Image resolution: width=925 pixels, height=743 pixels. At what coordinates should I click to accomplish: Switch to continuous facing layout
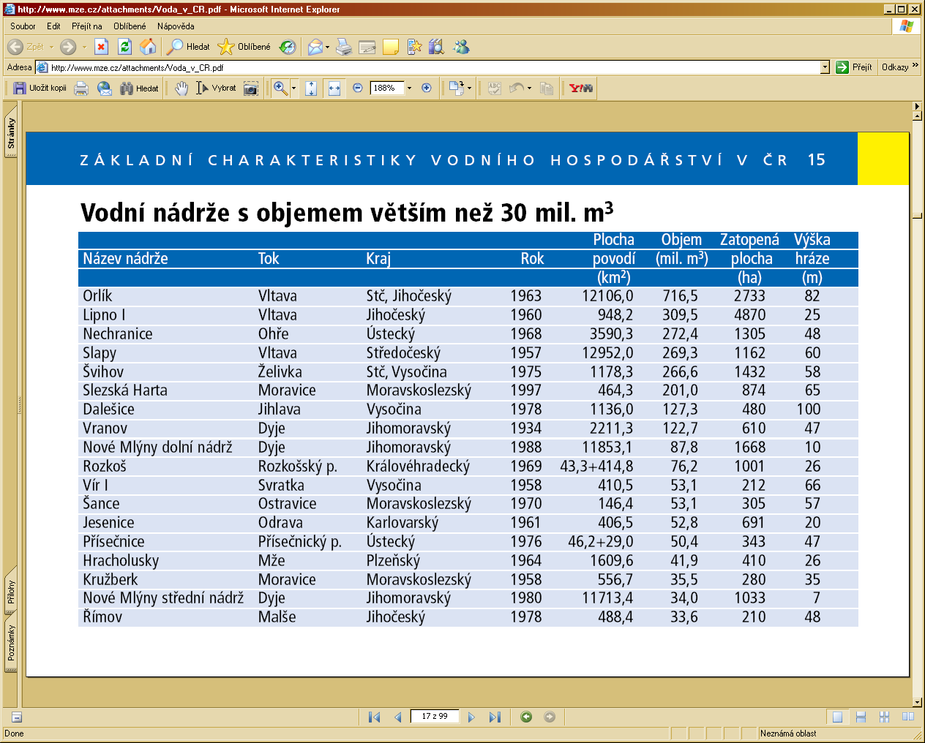coord(885,717)
